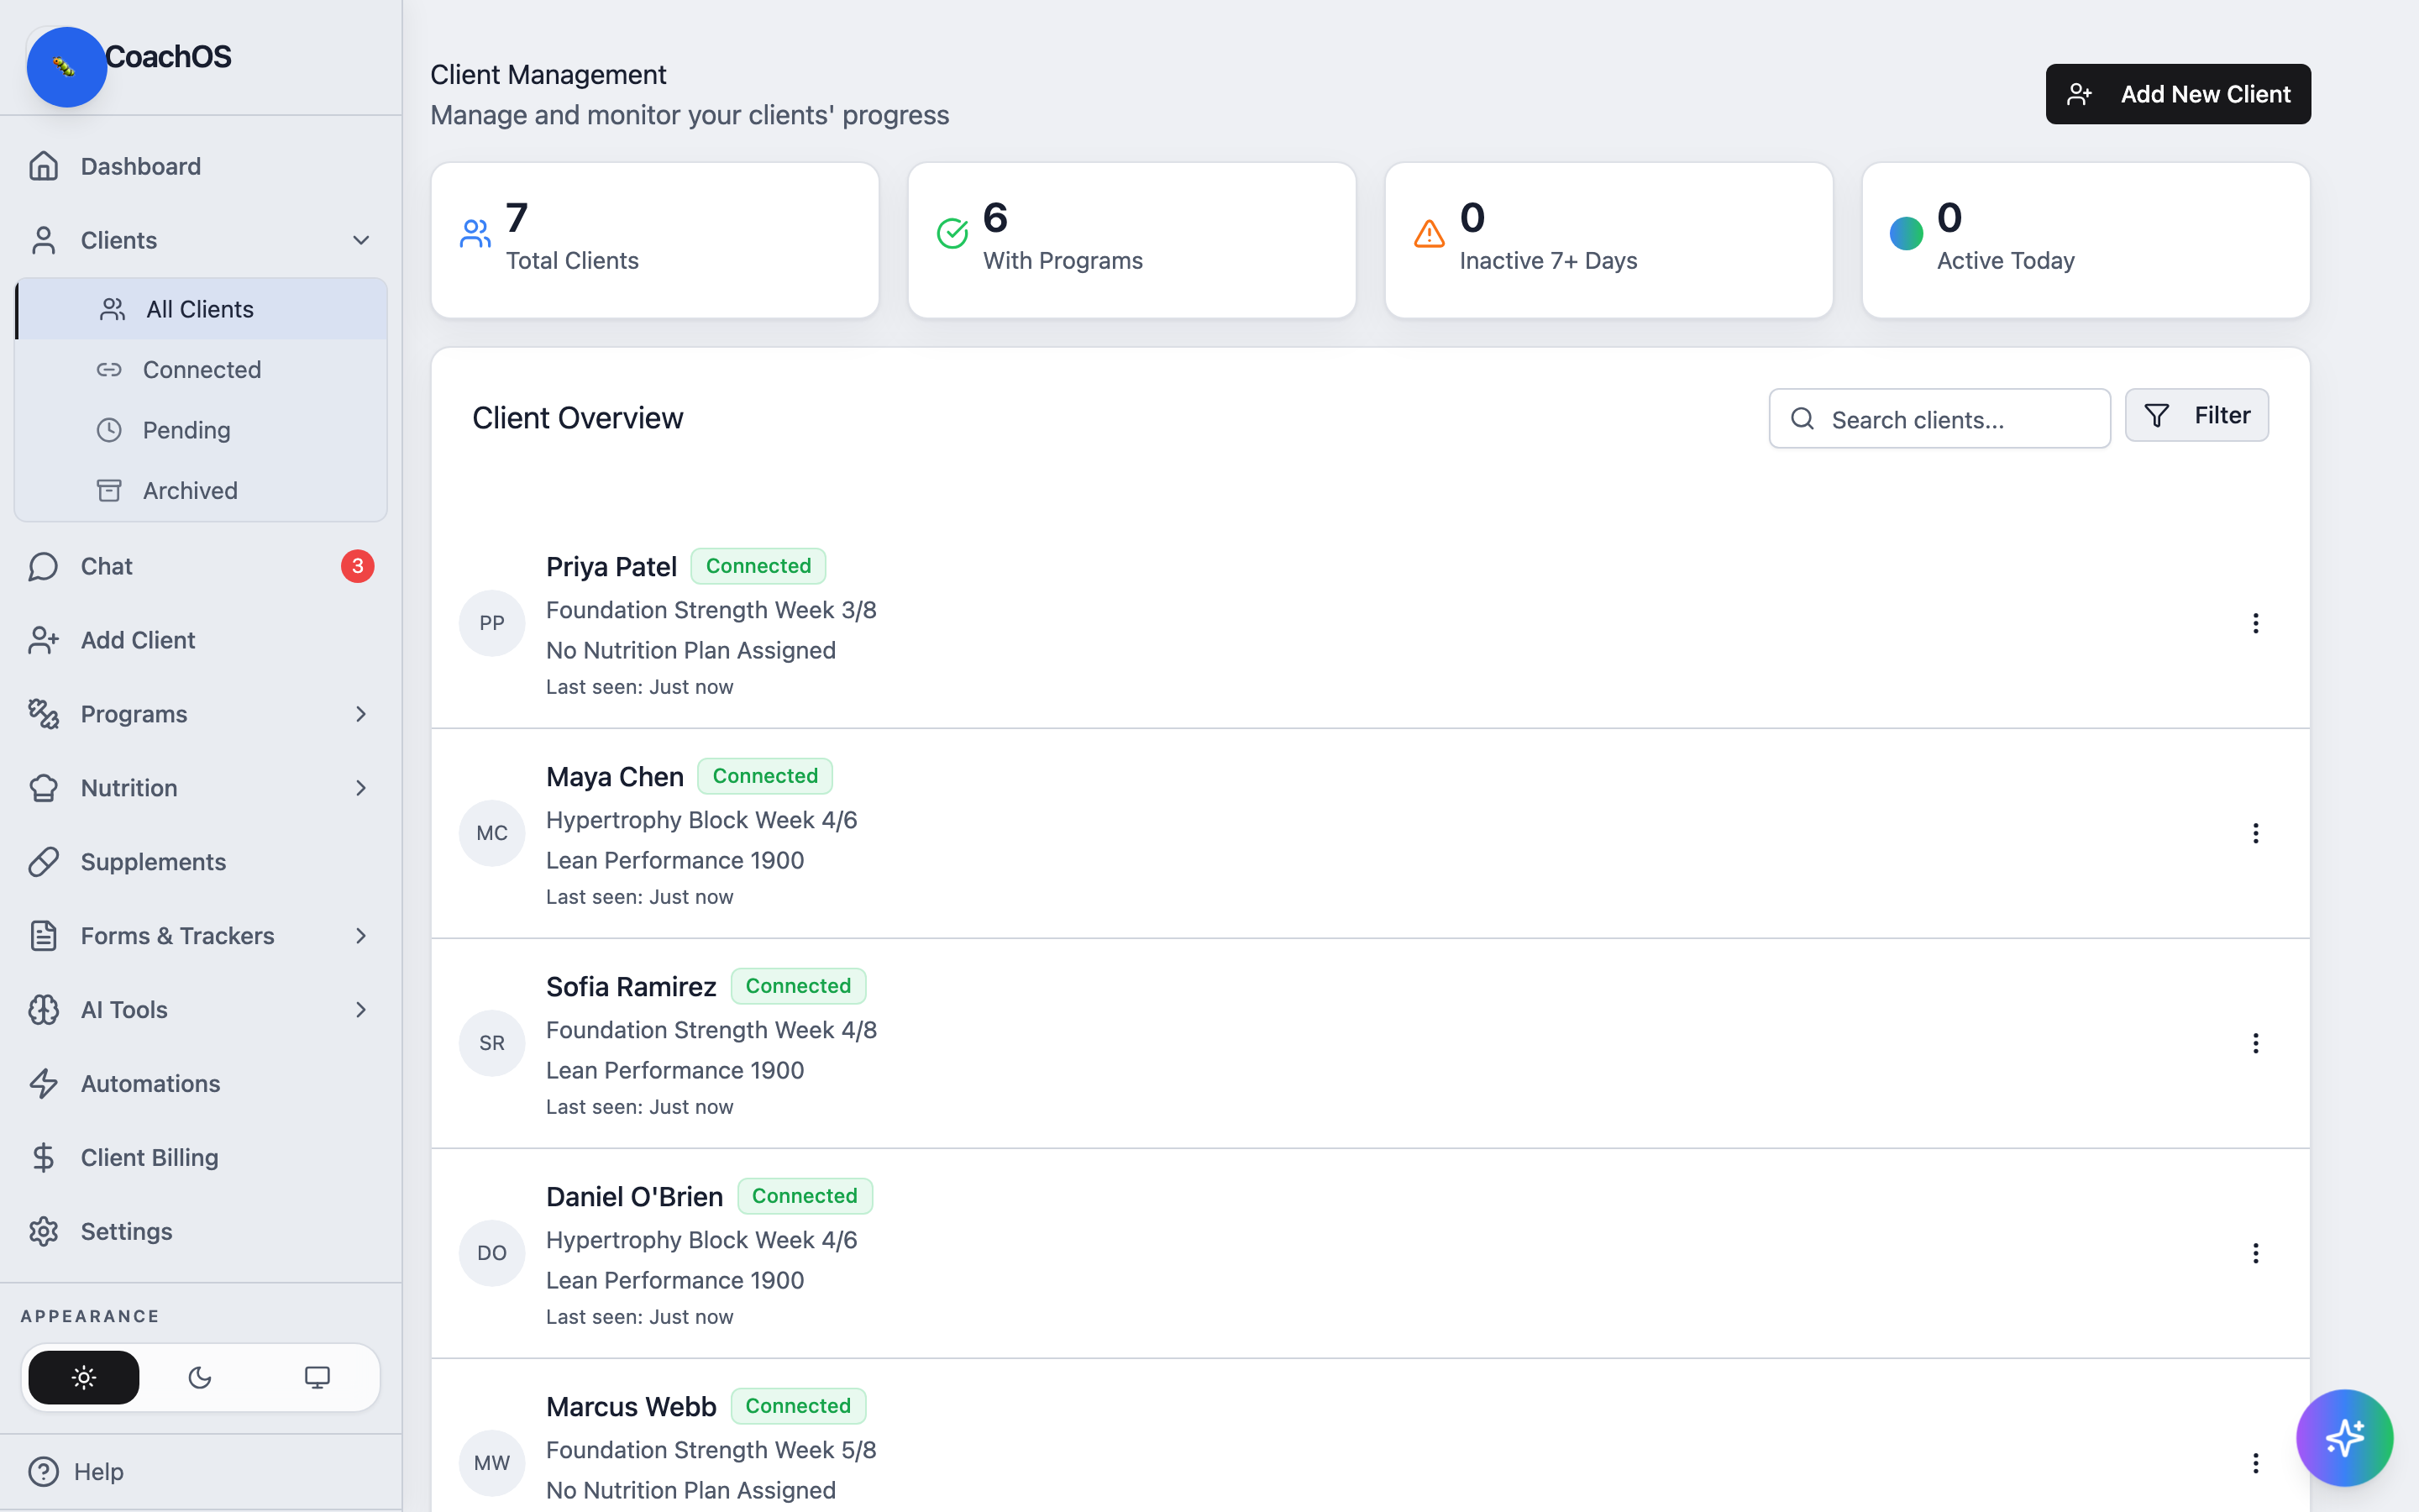Open the Filter button
Image resolution: width=2419 pixels, height=1512 pixels.
pos(2197,415)
